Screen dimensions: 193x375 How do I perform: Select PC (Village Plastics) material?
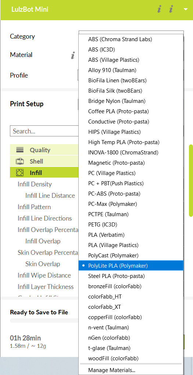[131, 173]
